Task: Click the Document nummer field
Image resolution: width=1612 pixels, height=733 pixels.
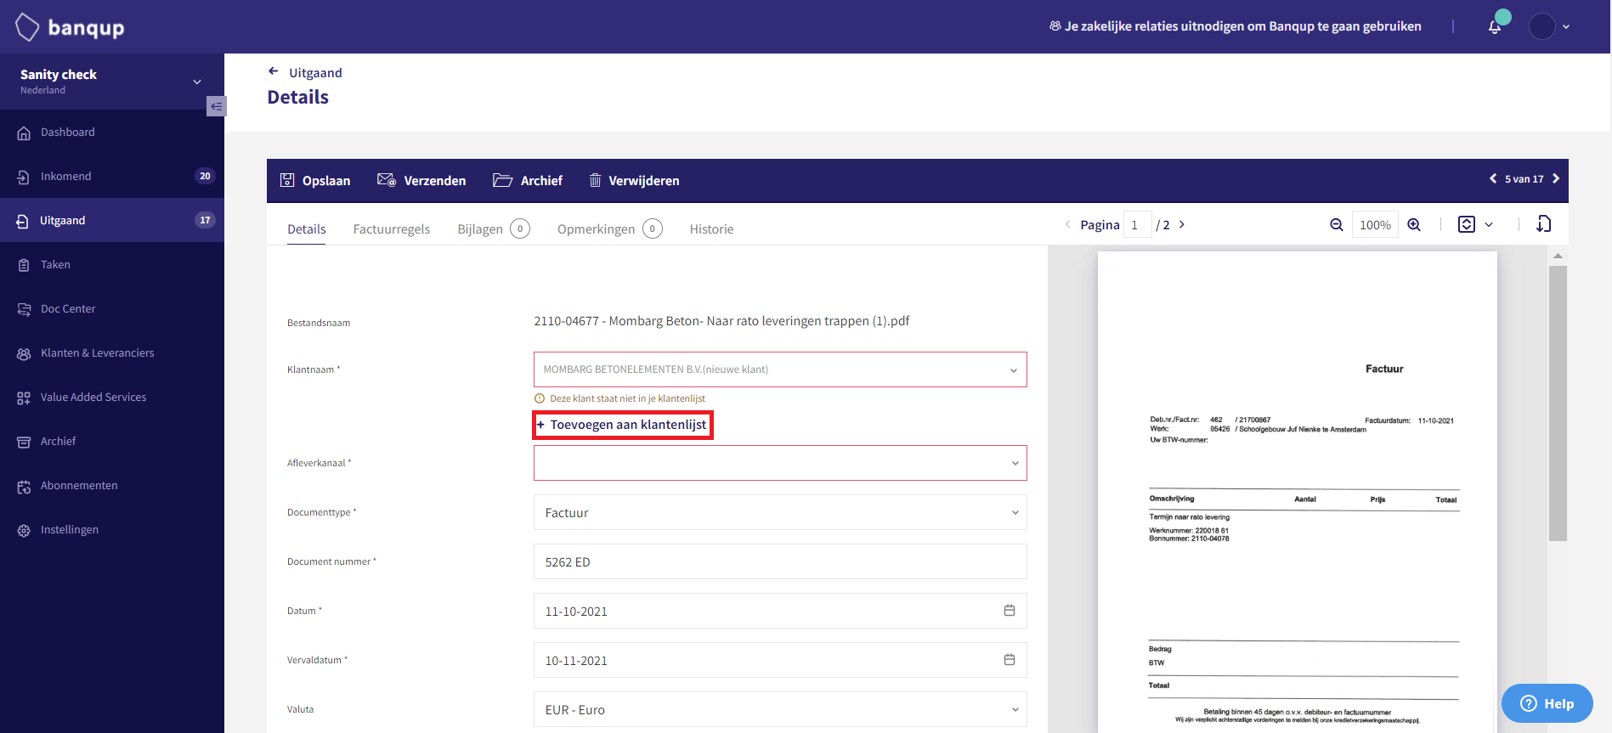Action: click(780, 561)
